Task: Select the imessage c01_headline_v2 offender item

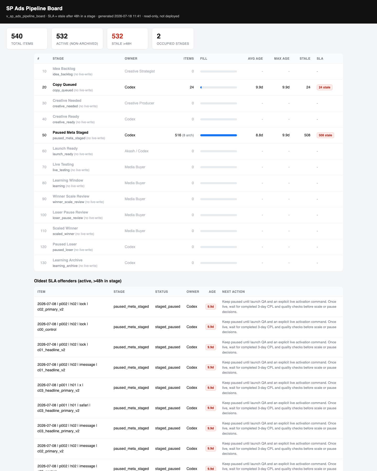Action: [67, 367]
